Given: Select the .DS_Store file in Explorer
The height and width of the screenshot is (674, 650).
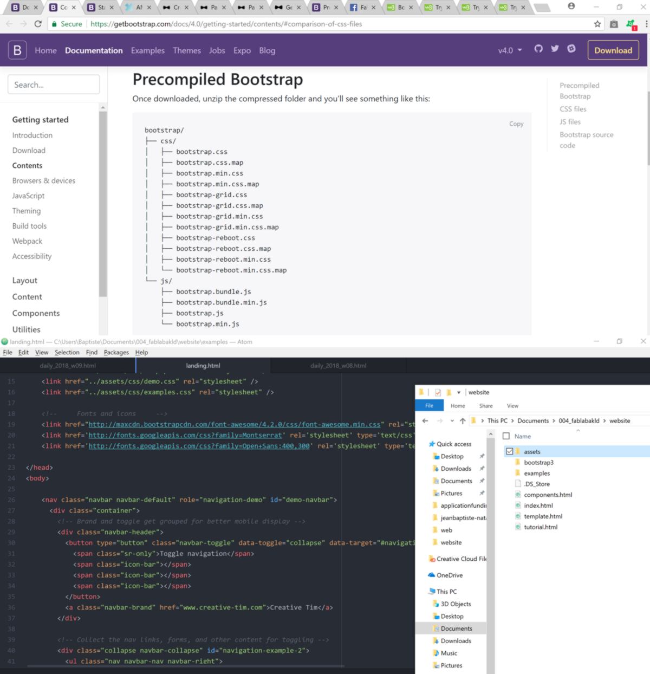Looking at the screenshot, I should pyautogui.click(x=537, y=484).
